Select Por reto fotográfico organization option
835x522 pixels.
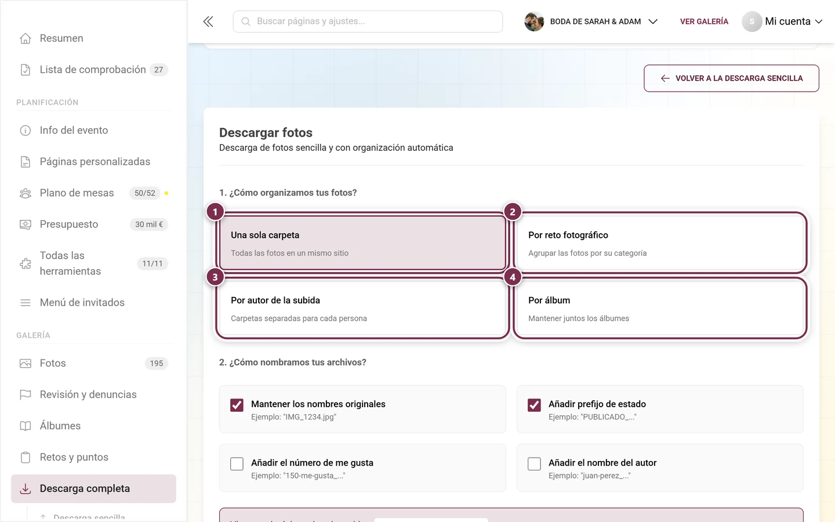[x=660, y=243]
